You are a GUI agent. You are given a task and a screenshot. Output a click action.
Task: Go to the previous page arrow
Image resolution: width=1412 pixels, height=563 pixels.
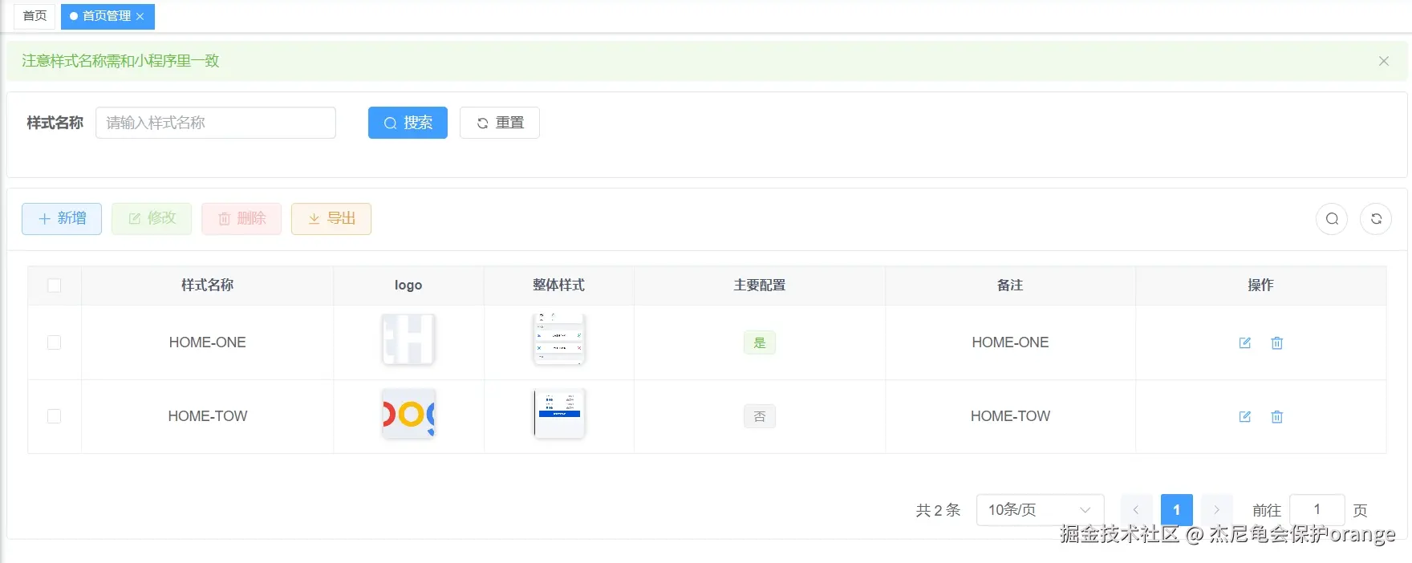click(1136, 510)
